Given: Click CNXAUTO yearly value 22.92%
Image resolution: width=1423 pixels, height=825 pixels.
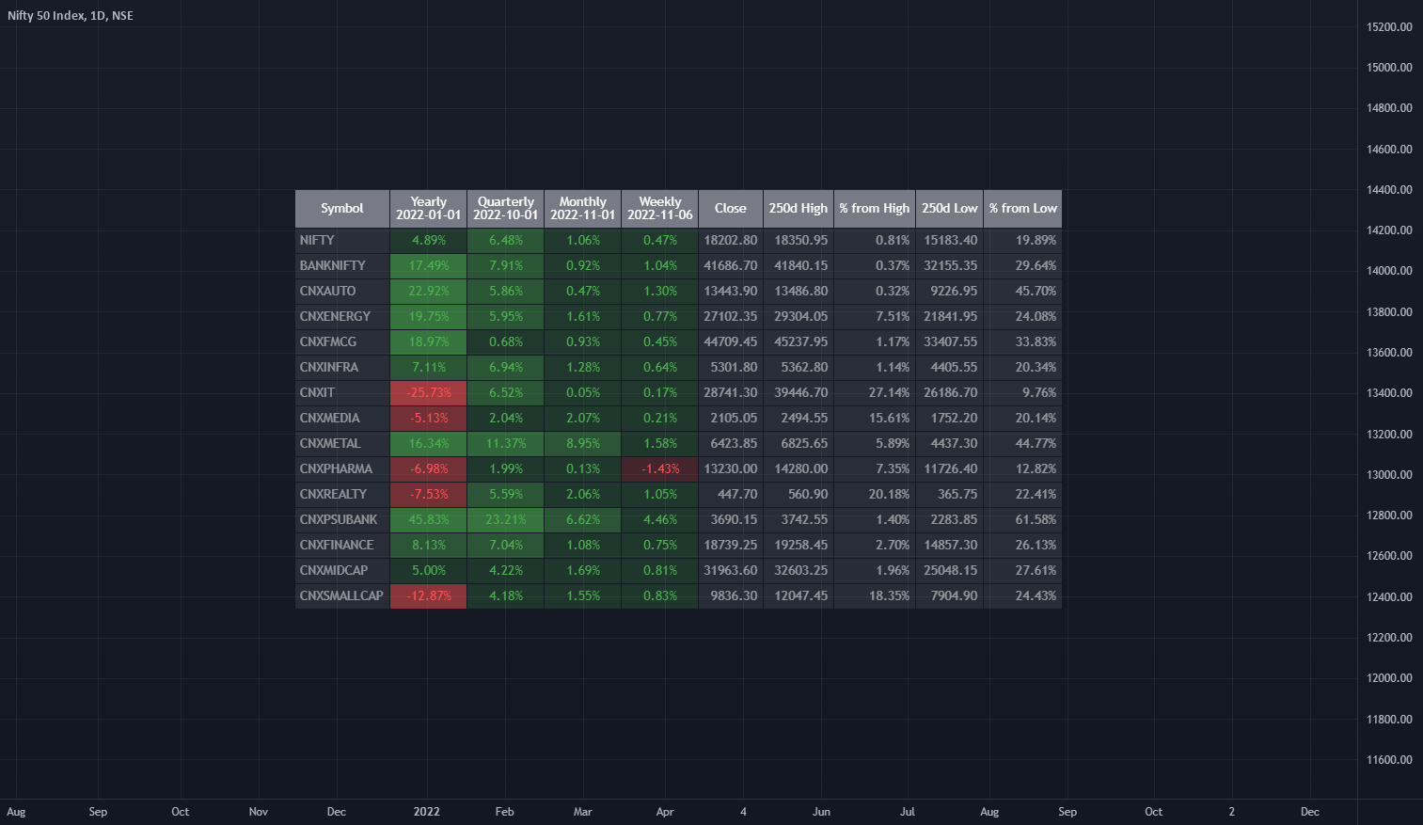Looking at the screenshot, I should click(429, 292).
